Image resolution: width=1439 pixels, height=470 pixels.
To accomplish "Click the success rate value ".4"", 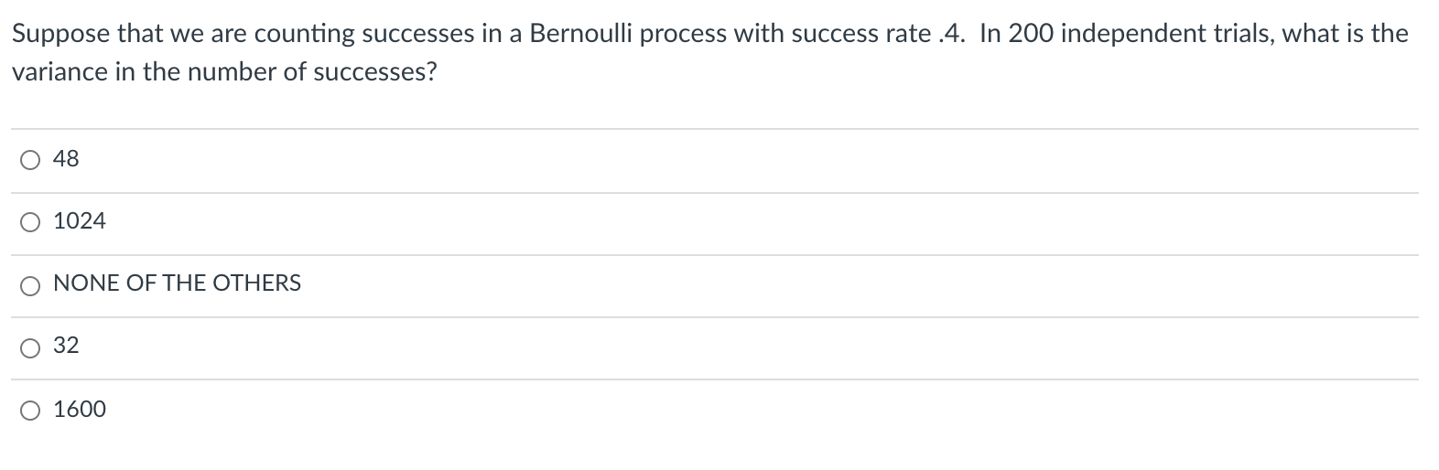I will click(x=949, y=34).
